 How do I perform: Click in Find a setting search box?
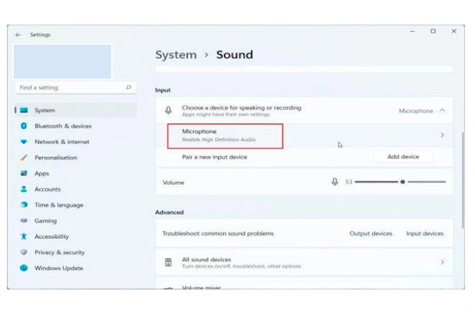[x=76, y=88]
